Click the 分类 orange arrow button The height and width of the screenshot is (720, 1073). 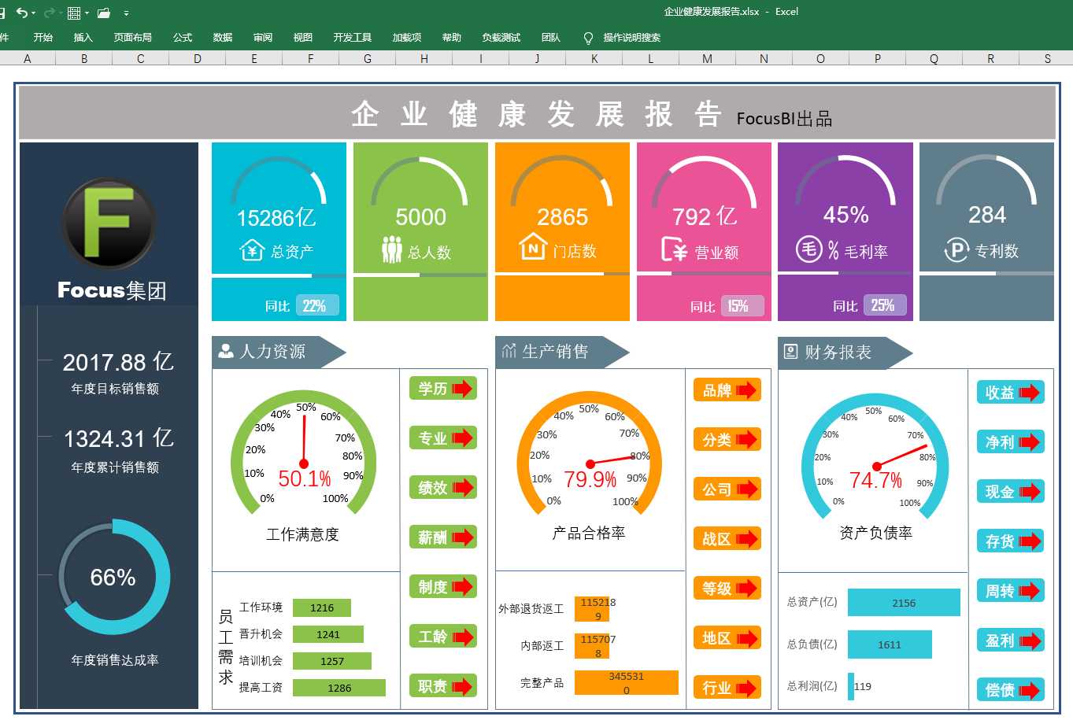tap(727, 439)
